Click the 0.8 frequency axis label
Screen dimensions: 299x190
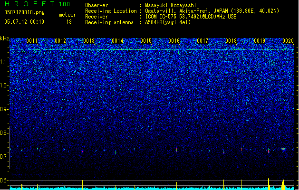click(x=4, y=133)
